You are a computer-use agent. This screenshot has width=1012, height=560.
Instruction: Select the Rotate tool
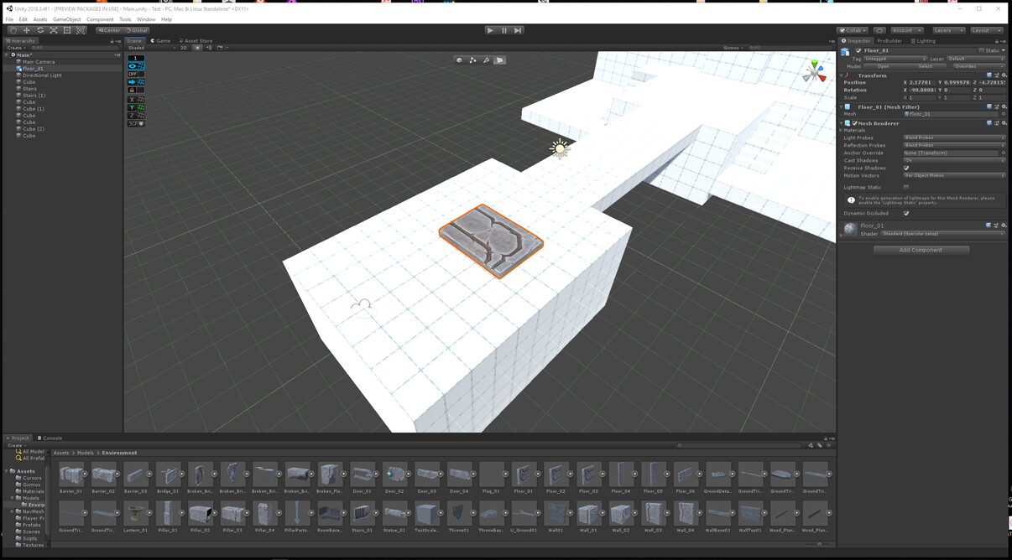[x=40, y=31]
